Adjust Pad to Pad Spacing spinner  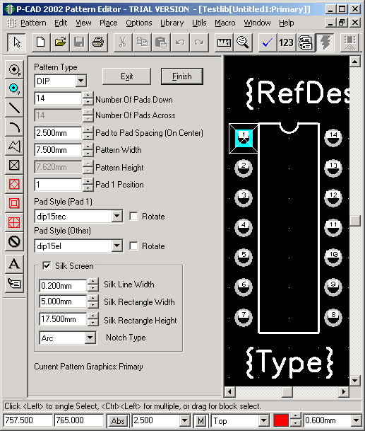click(88, 133)
